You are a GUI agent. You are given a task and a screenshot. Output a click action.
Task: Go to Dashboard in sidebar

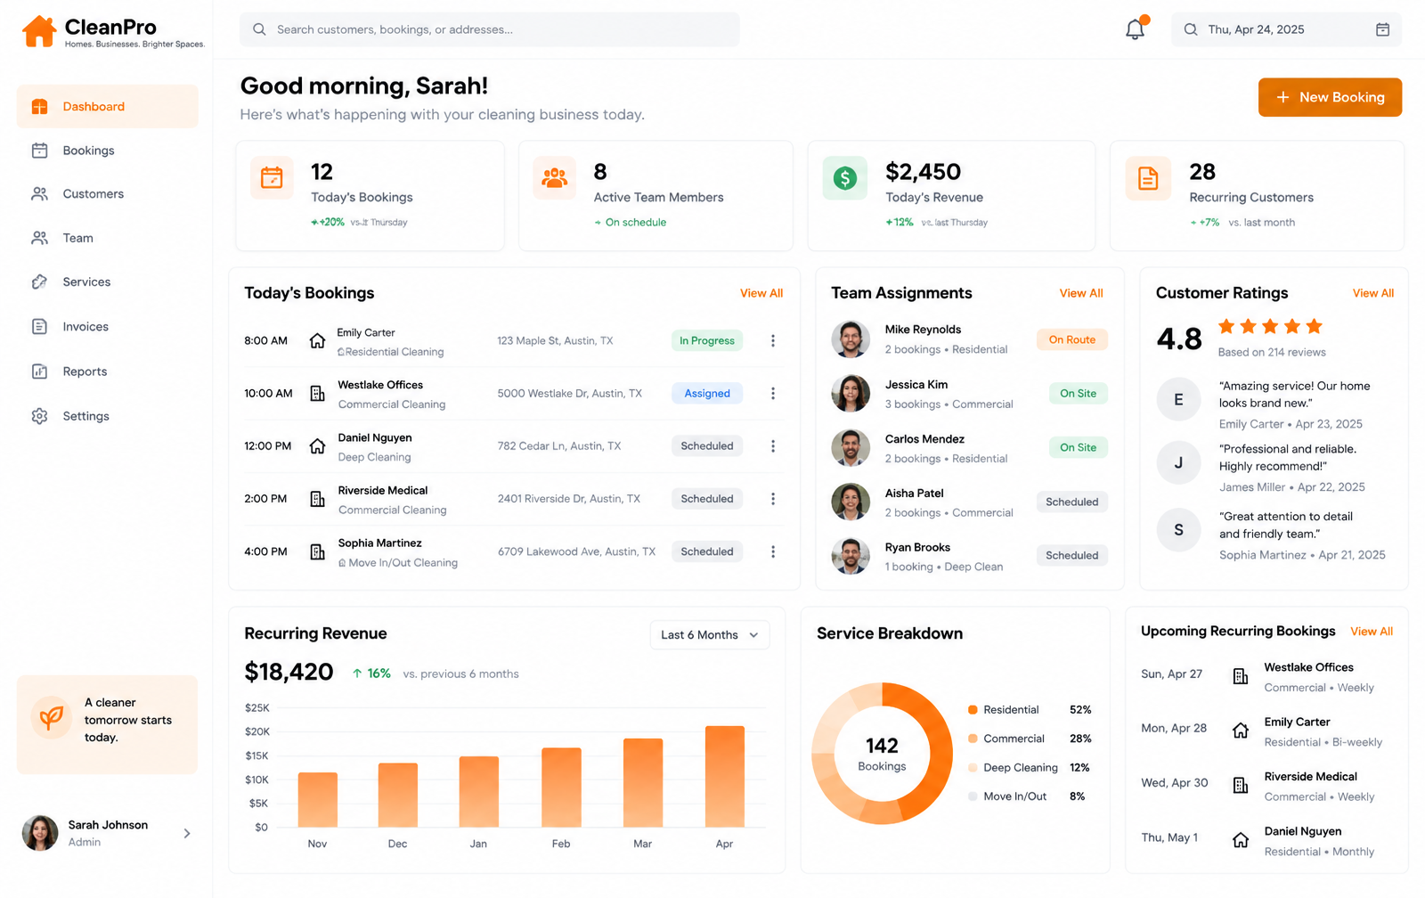108,107
